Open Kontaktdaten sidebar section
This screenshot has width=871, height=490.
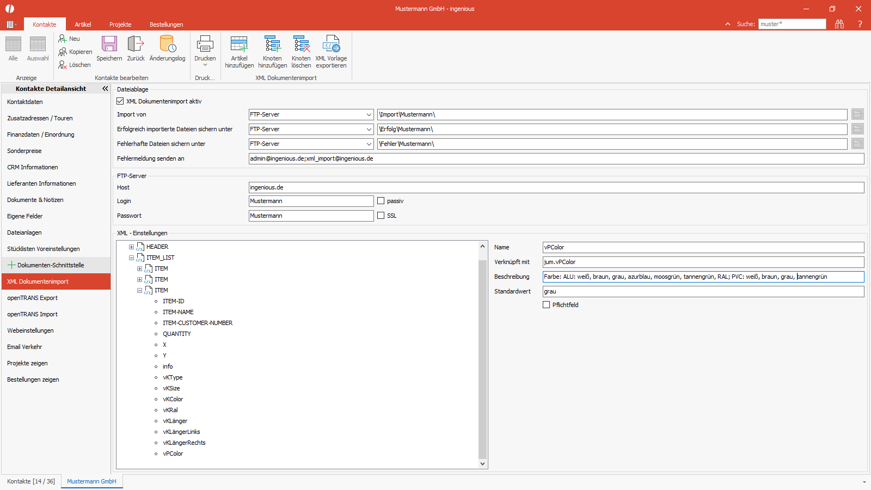click(56, 102)
